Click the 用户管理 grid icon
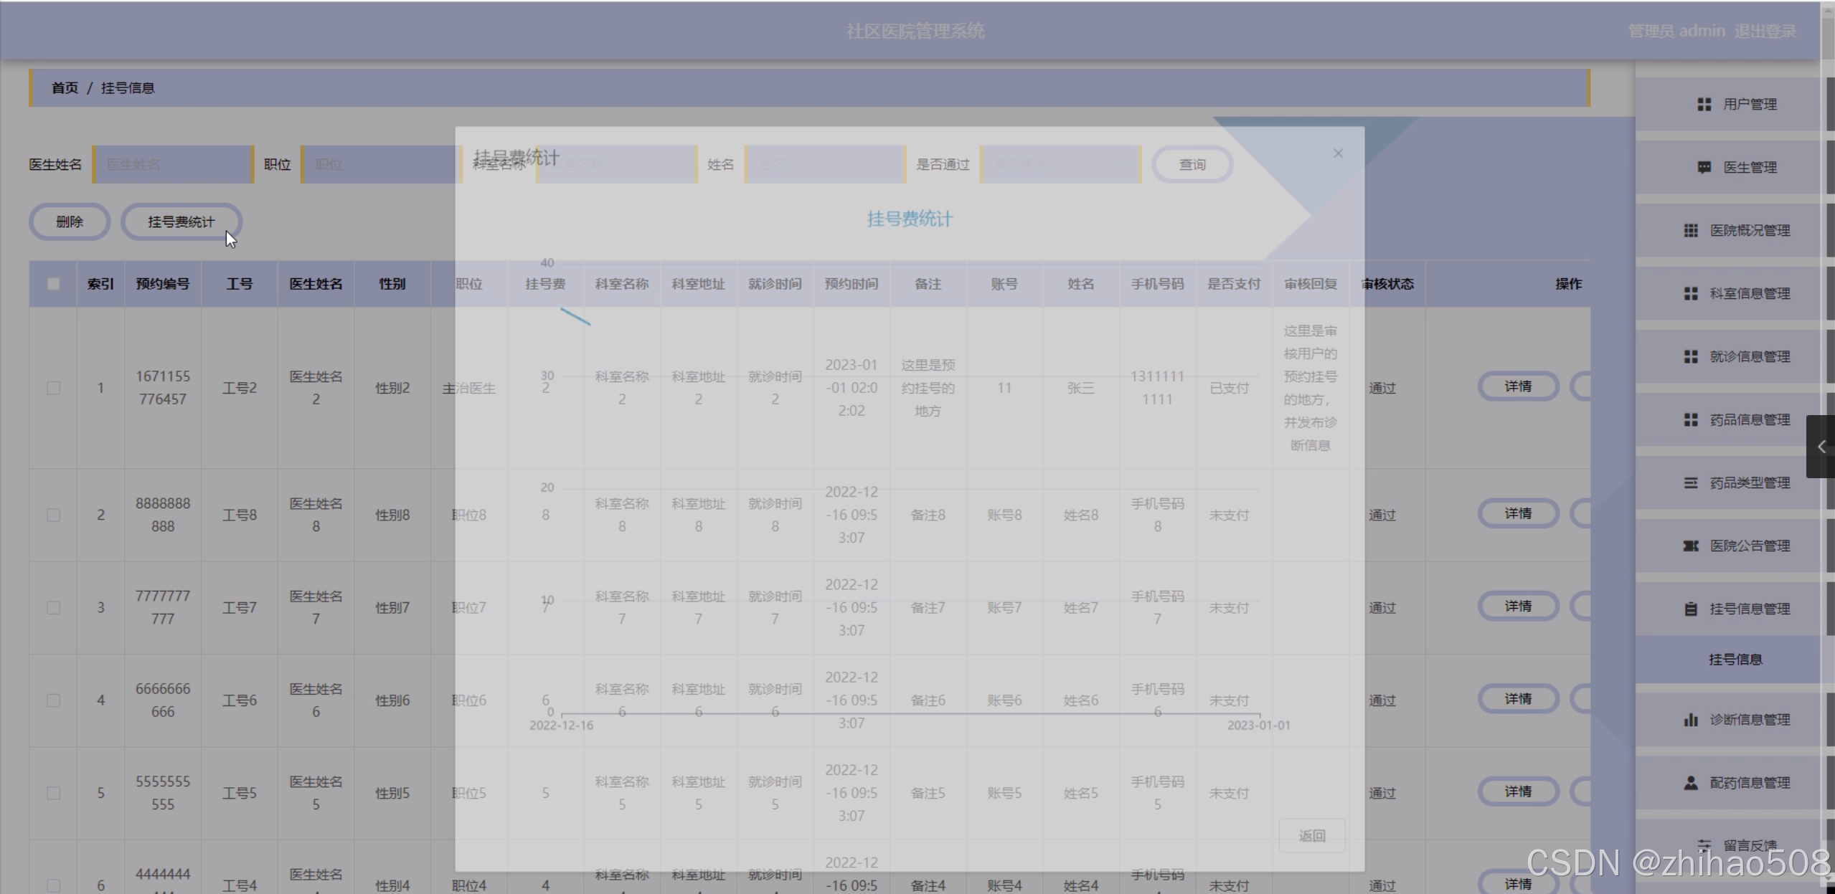 (1704, 105)
